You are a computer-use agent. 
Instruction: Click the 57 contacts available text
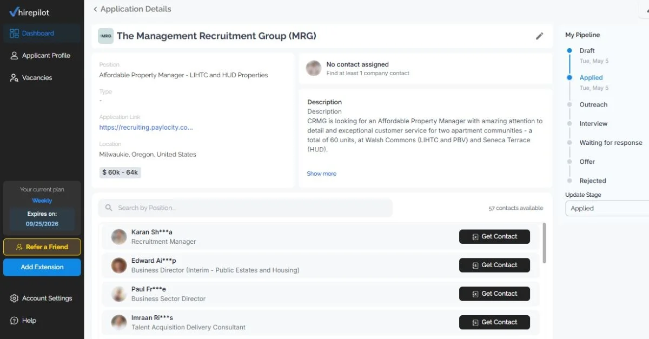click(x=515, y=208)
